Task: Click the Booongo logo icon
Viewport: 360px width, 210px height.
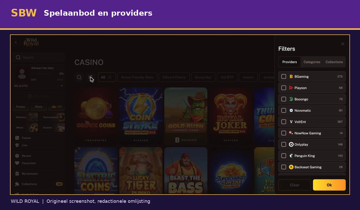Action: coord(291,99)
